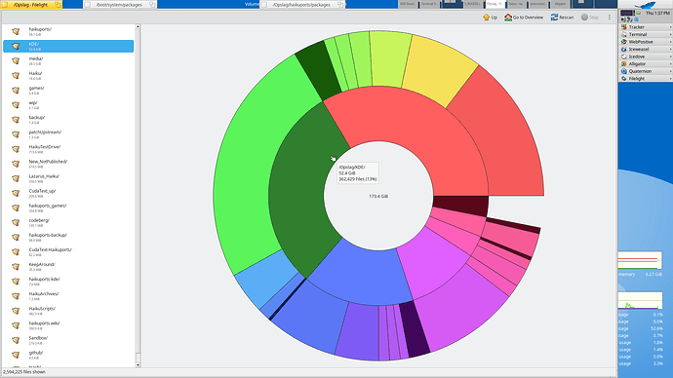Open Go to Overview home icon
Screen dimensions: 673x378
[x=508, y=18]
